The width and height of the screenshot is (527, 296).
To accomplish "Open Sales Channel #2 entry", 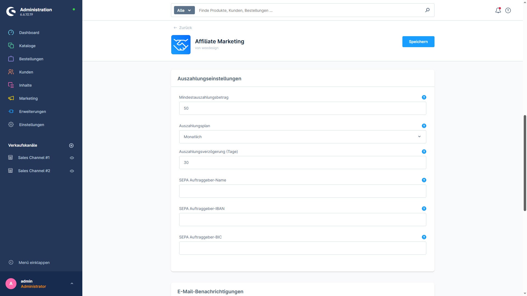I will [x=34, y=171].
